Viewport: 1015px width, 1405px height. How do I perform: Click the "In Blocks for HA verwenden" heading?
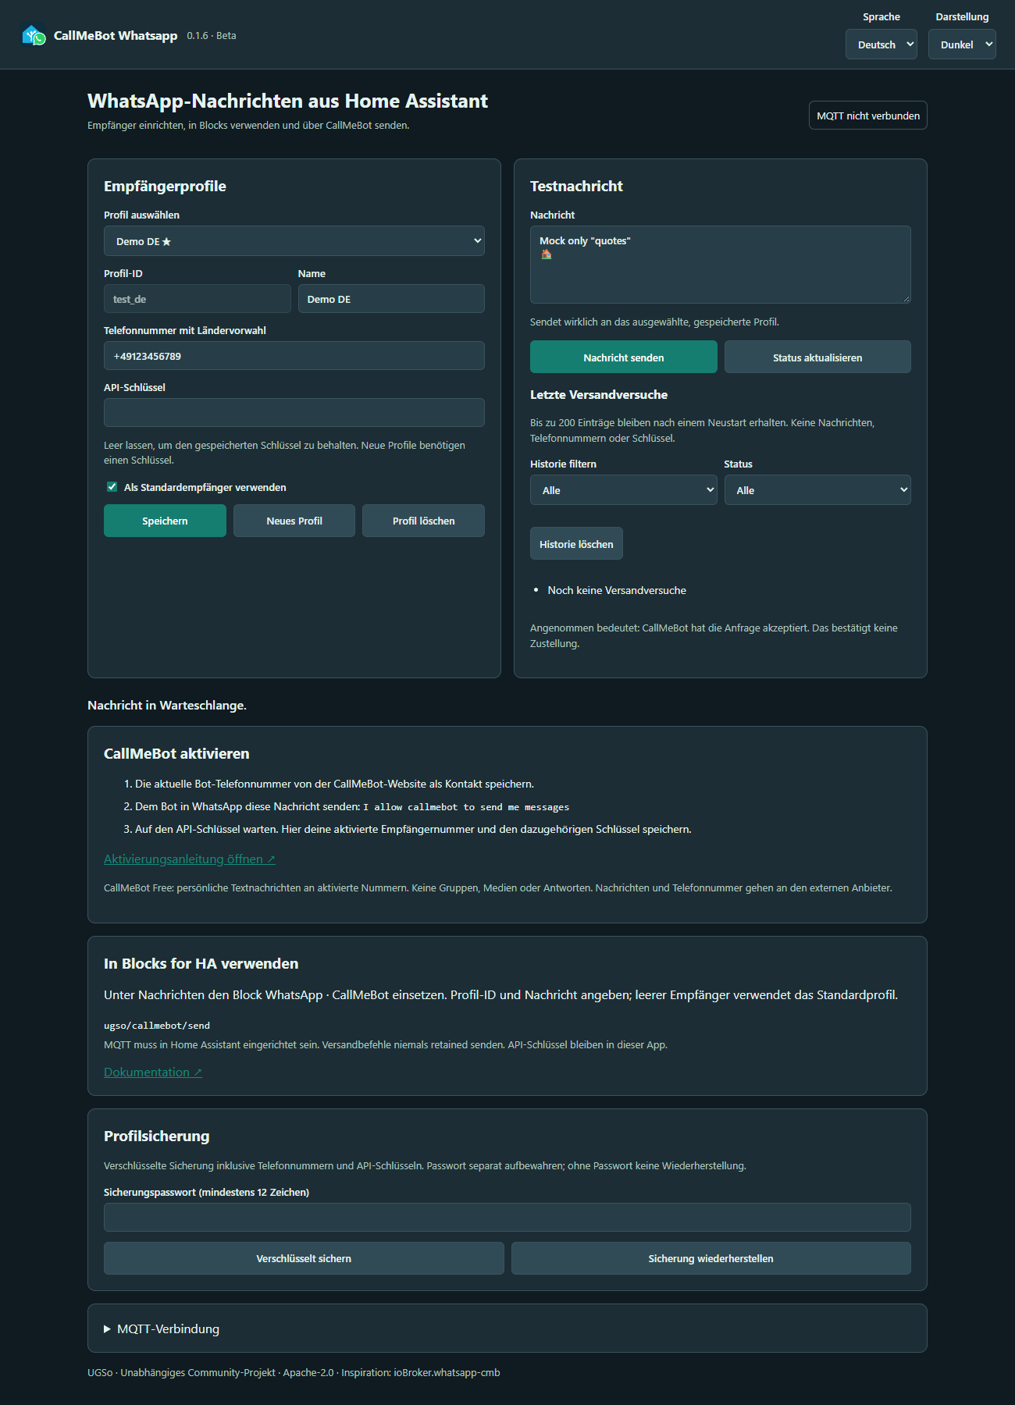click(x=201, y=963)
